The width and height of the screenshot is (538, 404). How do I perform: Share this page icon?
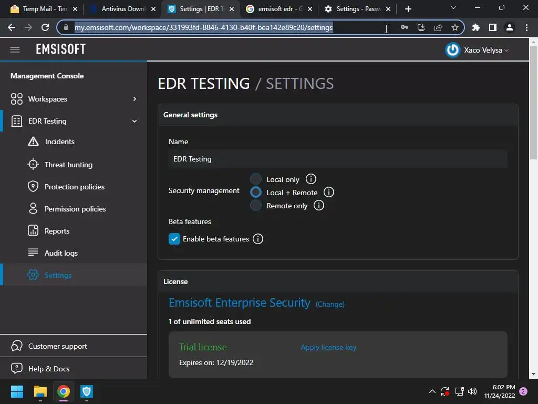click(438, 27)
